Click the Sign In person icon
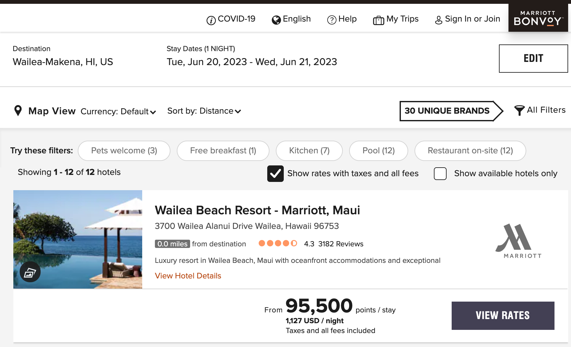This screenshot has height=347, width=571. [x=439, y=20]
